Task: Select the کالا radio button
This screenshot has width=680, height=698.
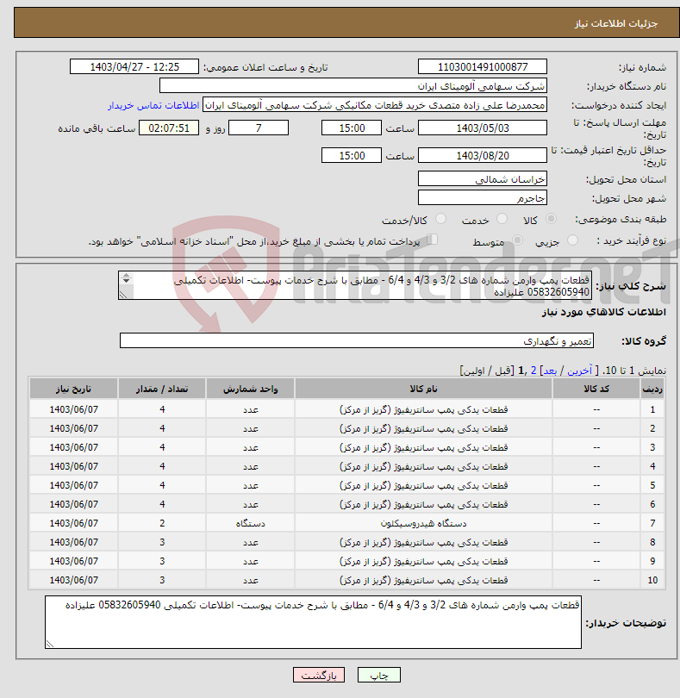Action: point(551,219)
